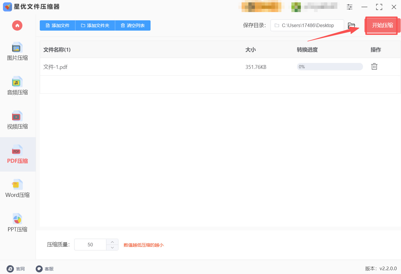
Task: Click 添加文件夹 to add a folder
Action: coord(95,25)
